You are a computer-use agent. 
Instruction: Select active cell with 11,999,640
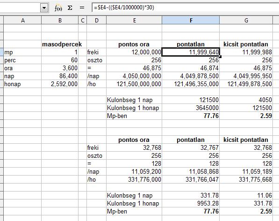pyautogui.click(x=191, y=52)
